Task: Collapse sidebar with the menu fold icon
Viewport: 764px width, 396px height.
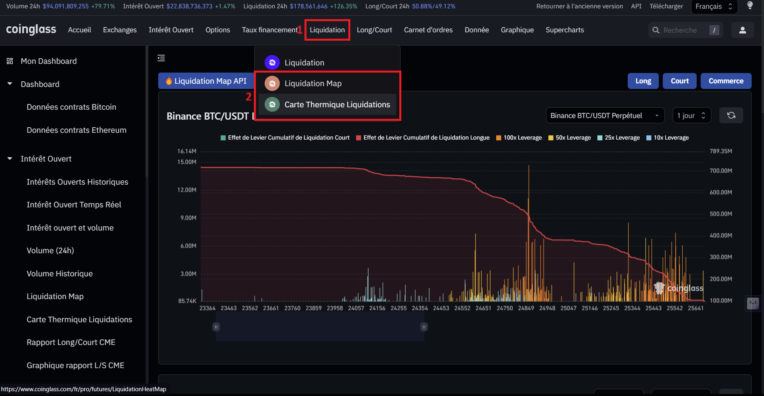Action: [161, 58]
